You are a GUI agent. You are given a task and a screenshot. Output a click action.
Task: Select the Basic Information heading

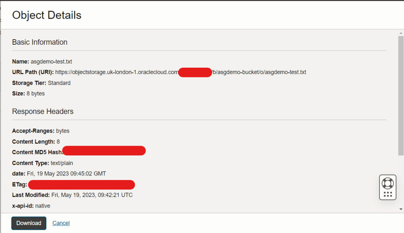click(x=39, y=42)
